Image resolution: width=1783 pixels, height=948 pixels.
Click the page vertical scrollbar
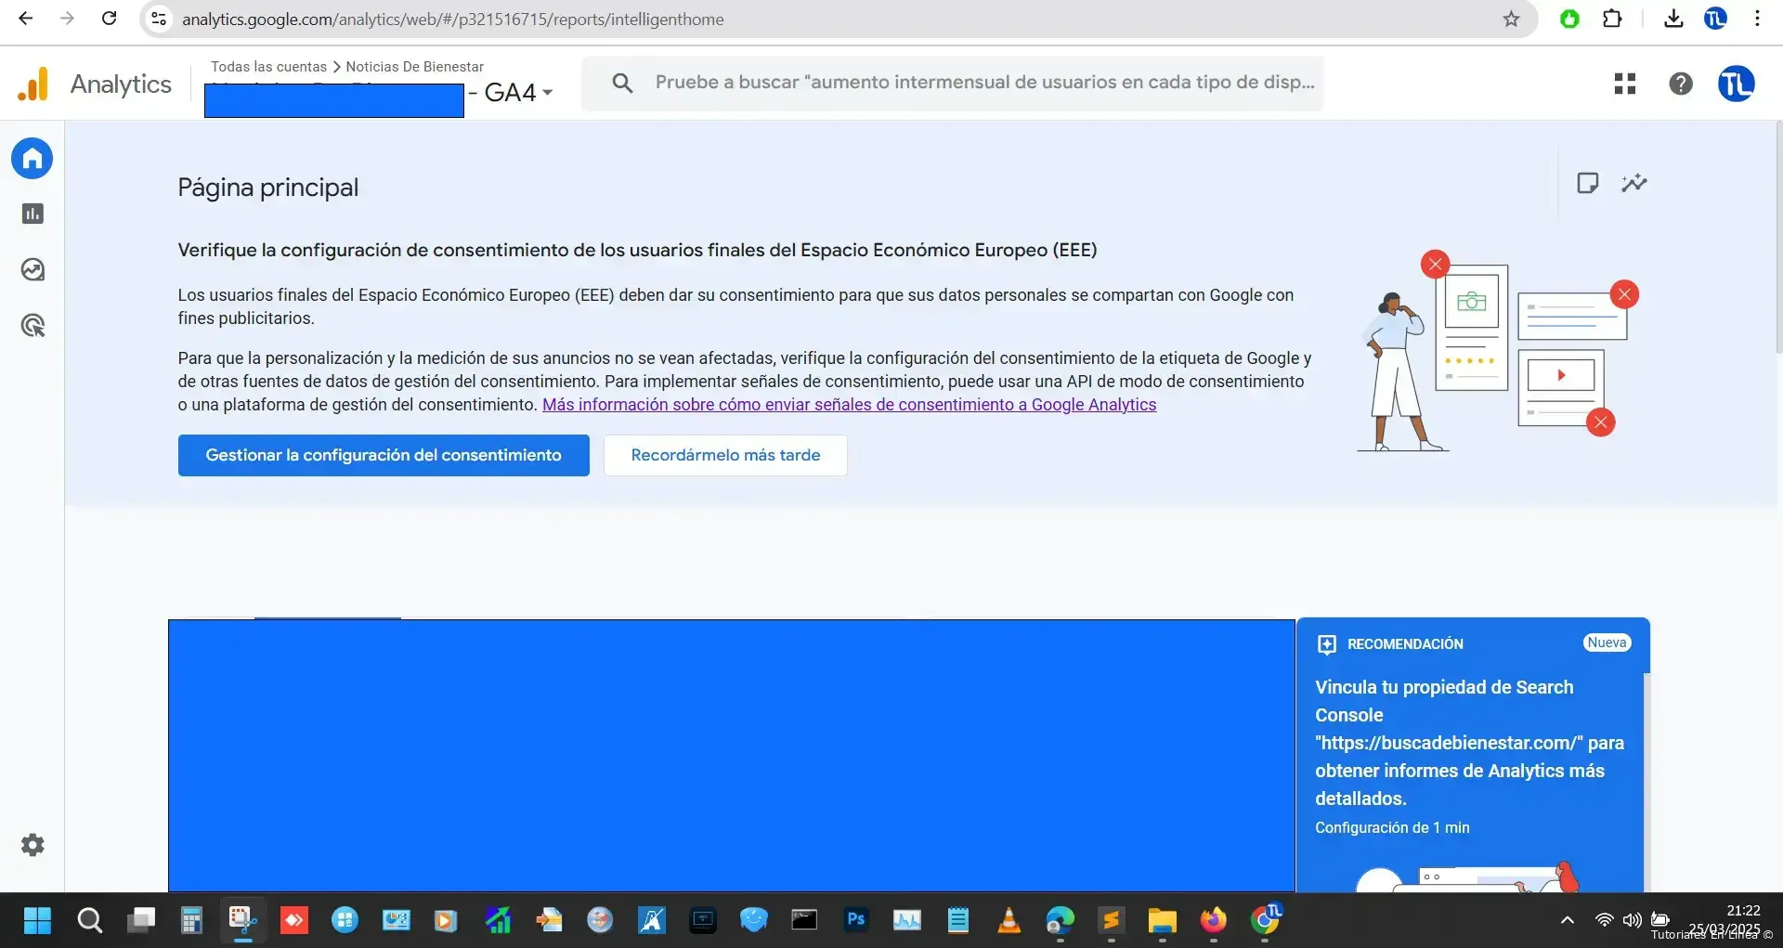pos(1778,237)
